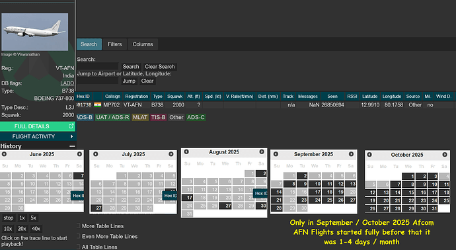
Task: Enable More Table Lines checkbox
Action: click(78, 226)
